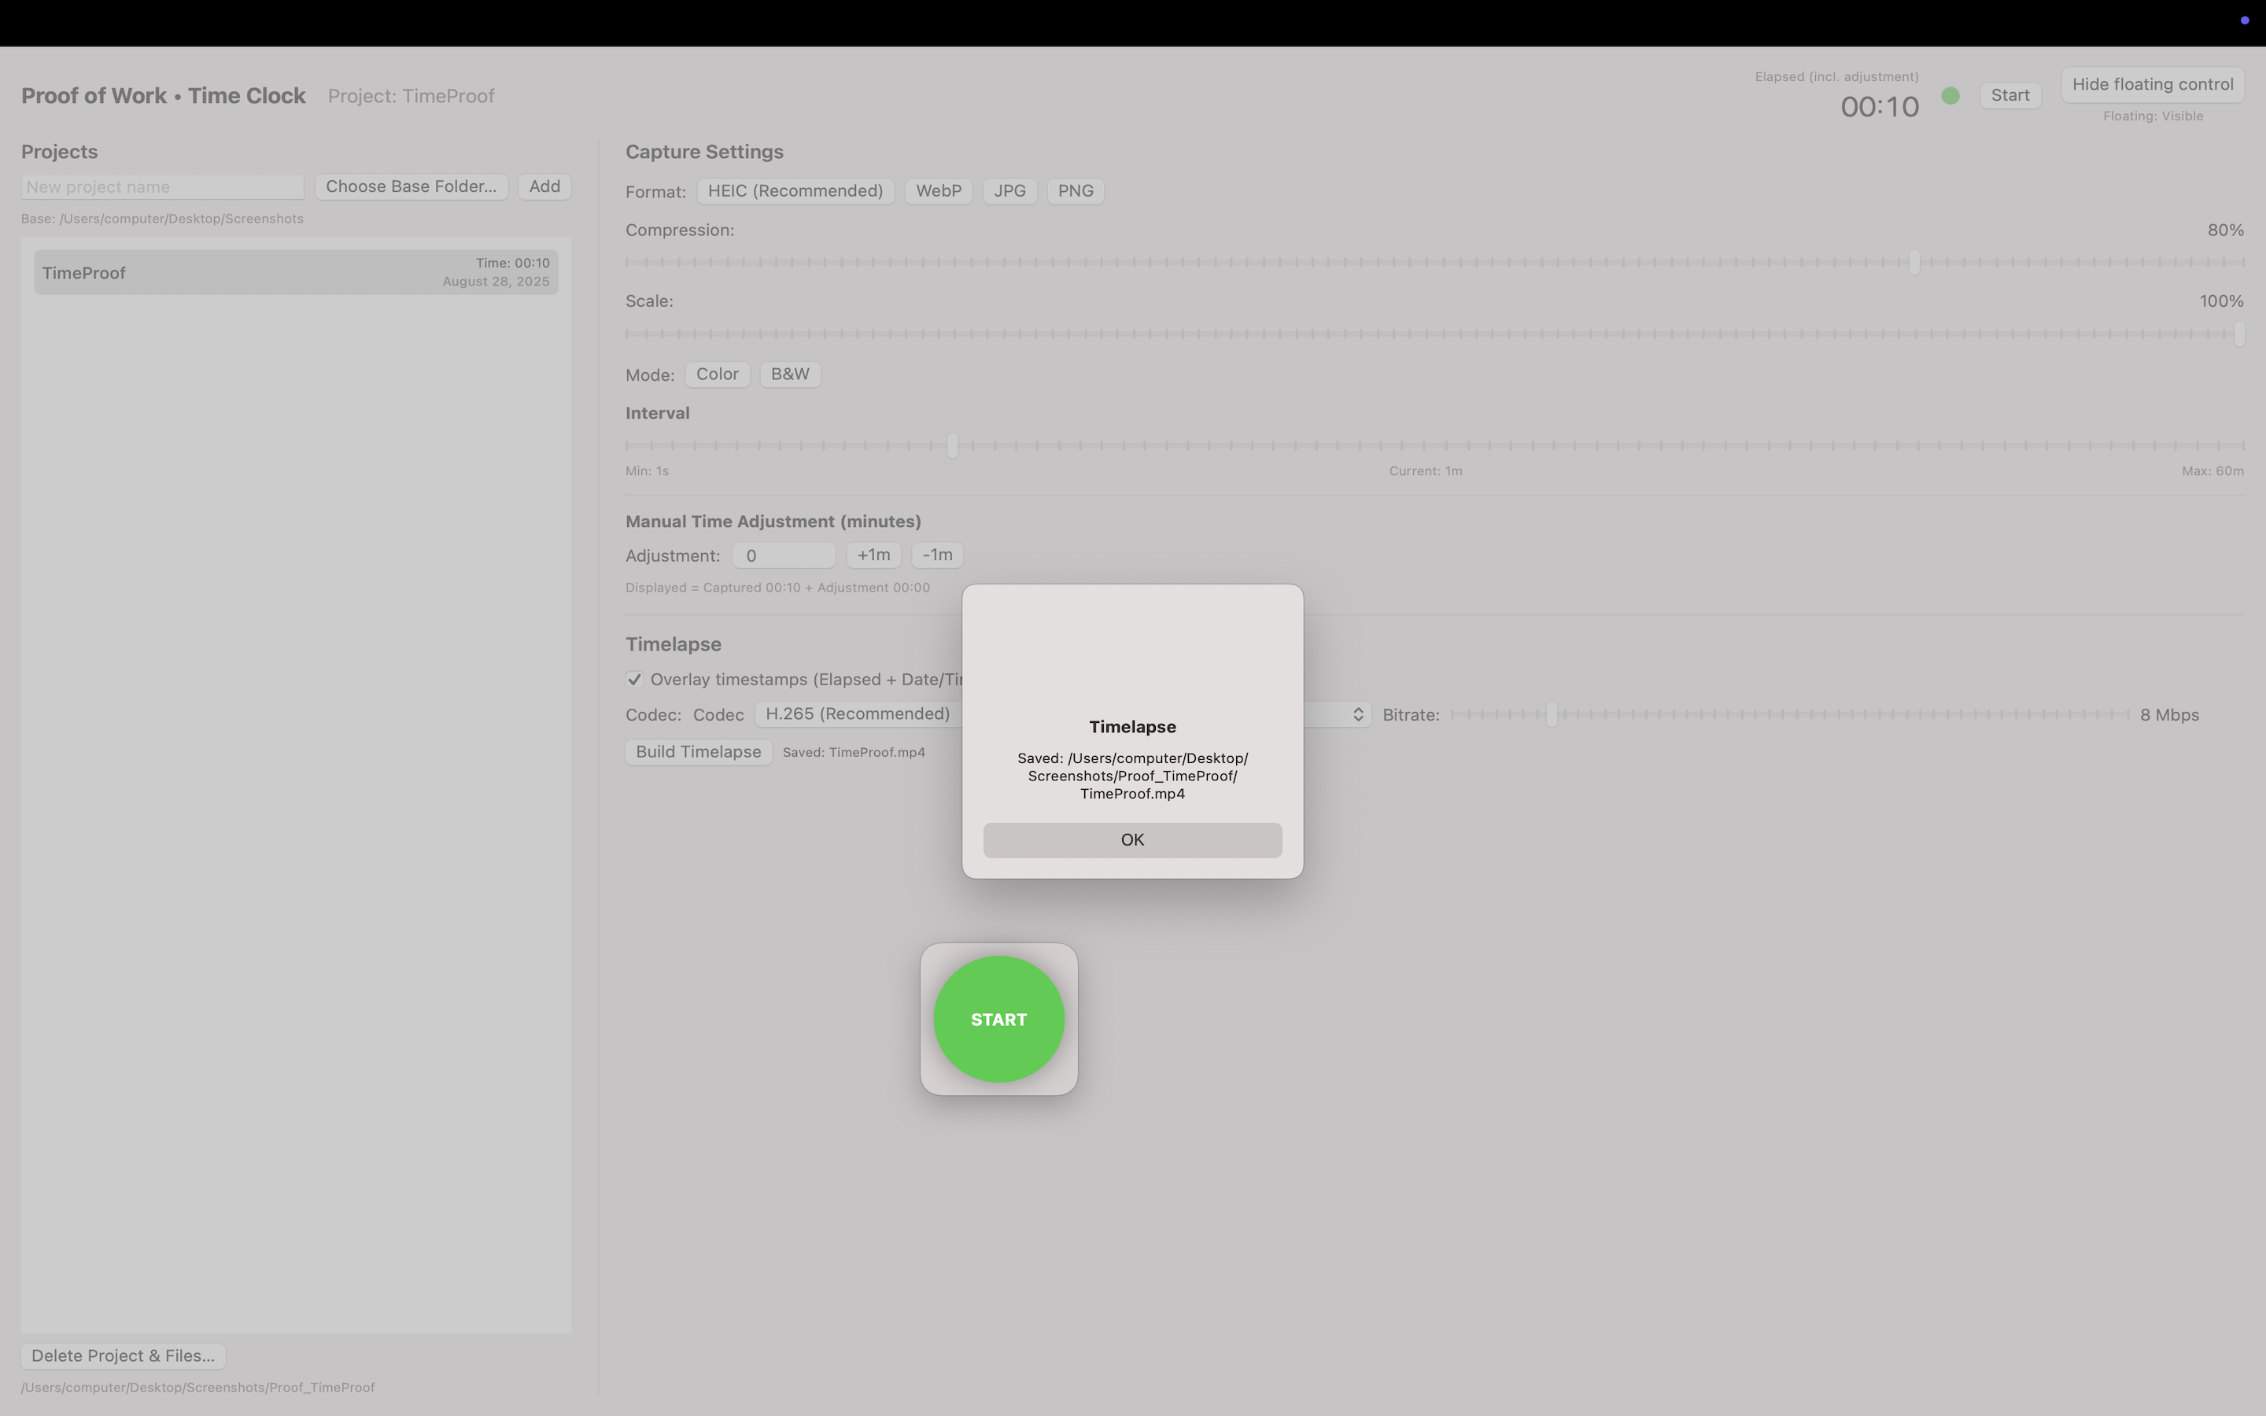Subtract a minute with -1m button
This screenshot has width=2266, height=1416.
point(937,555)
